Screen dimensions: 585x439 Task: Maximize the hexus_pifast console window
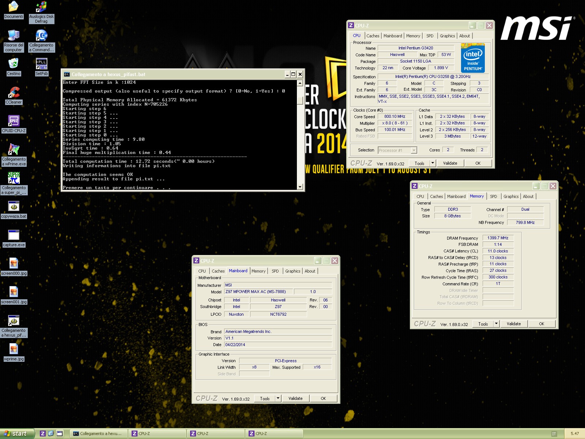293,74
